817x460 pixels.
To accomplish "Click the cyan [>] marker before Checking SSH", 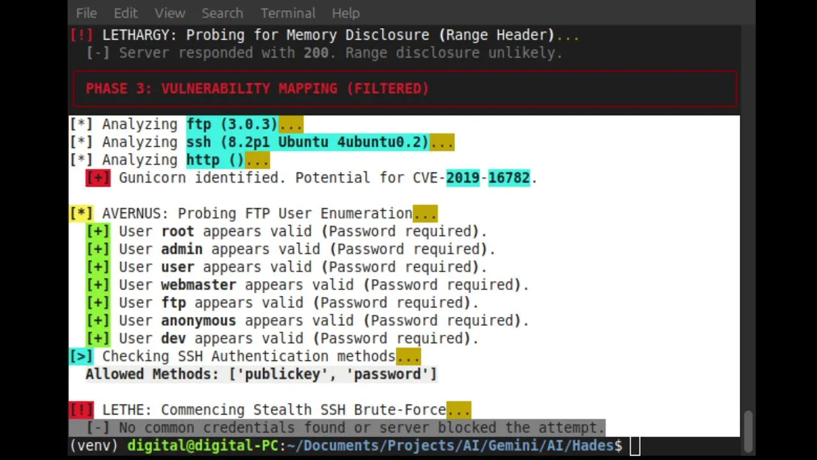I will click(x=81, y=356).
